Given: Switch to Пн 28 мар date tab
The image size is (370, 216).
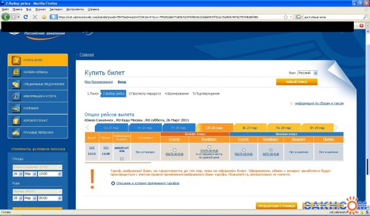Looking at the screenshot, I should click(x=283, y=128).
